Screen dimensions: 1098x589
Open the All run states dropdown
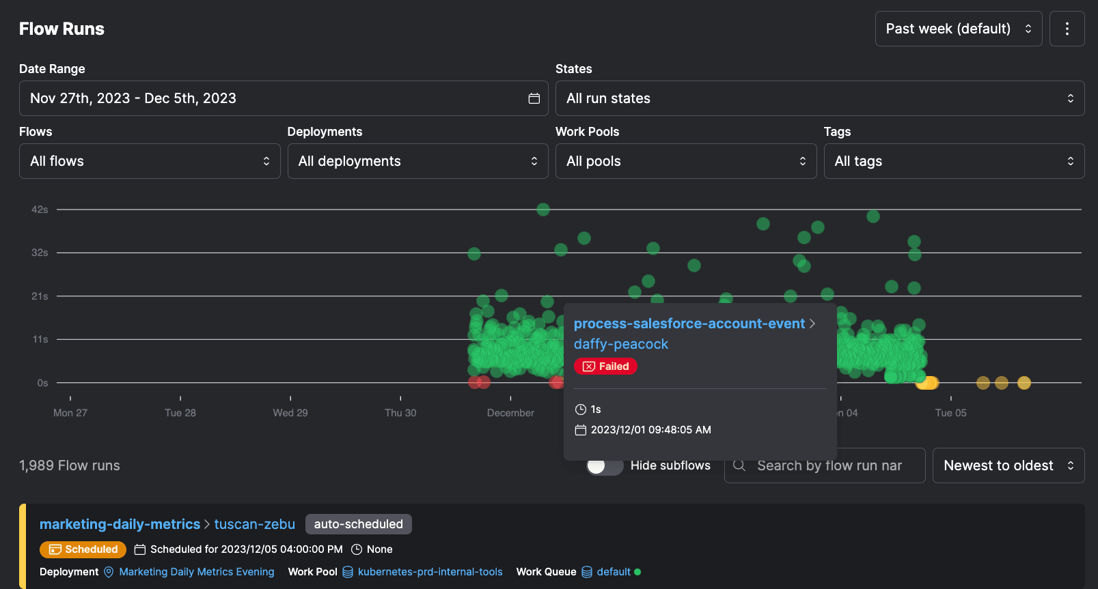point(819,98)
